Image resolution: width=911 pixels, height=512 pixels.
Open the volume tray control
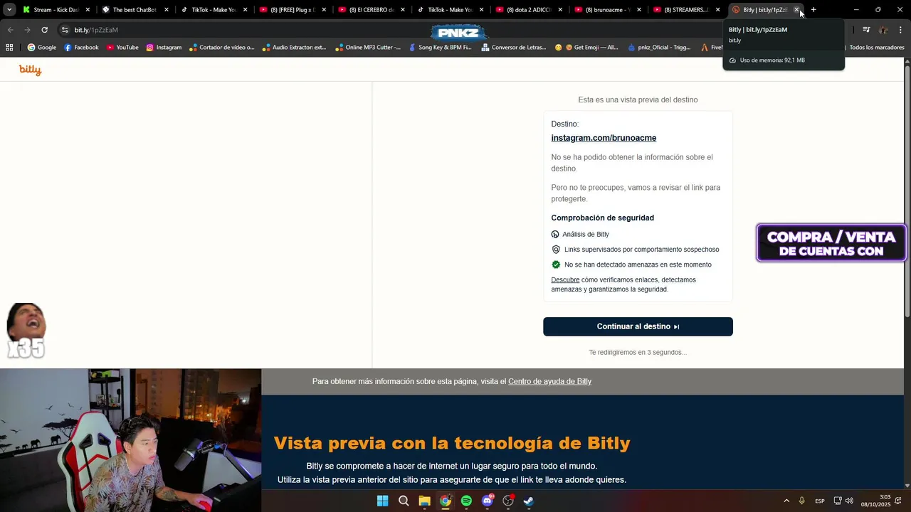pos(849,501)
